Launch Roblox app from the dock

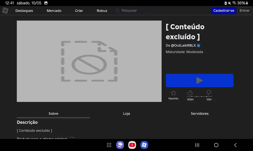click(144, 145)
